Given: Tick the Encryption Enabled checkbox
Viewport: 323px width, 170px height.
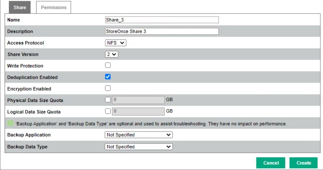Looking at the screenshot, I should pos(108,88).
